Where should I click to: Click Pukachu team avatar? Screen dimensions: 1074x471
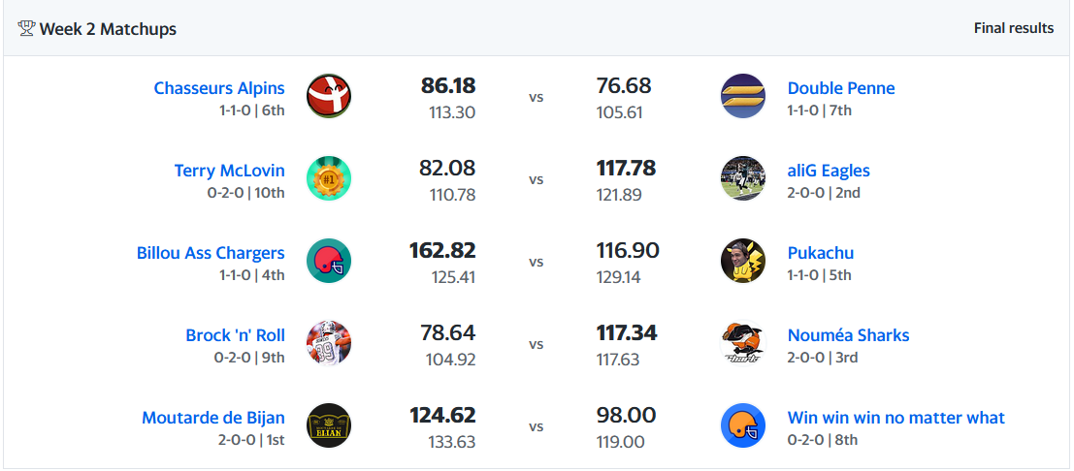(x=743, y=261)
